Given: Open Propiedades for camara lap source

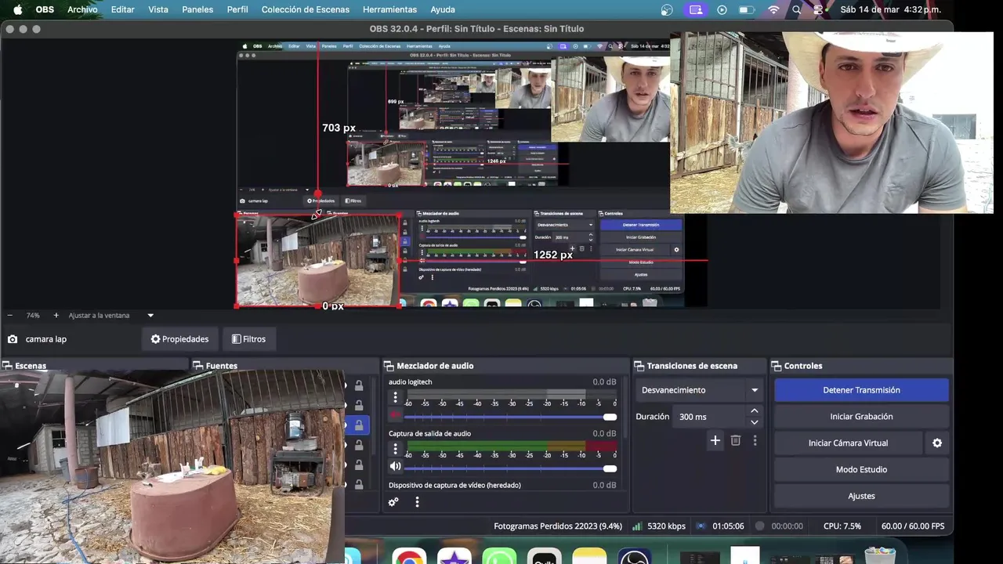Looking at the screenshot, I should 179,339.
